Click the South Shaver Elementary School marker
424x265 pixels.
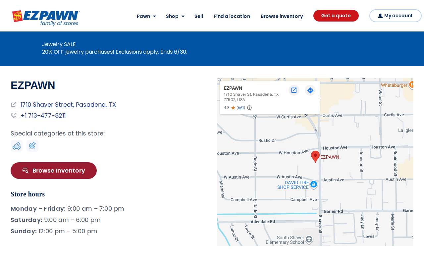[309, 239]
